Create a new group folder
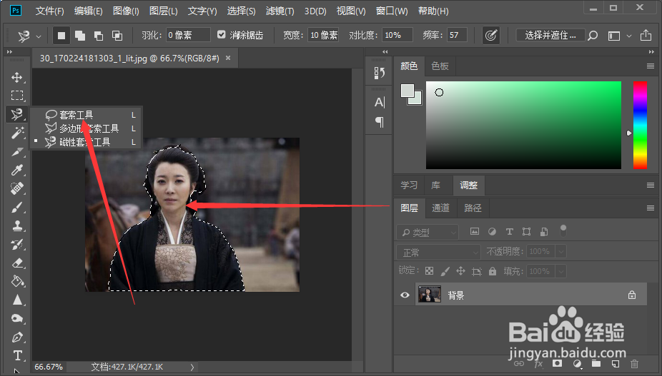 point(596,363)
